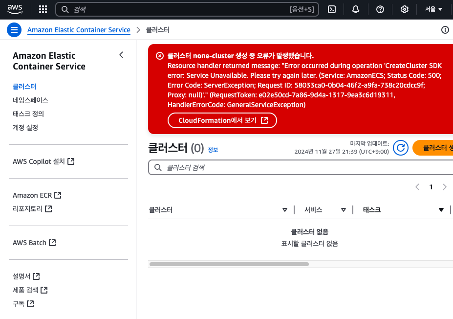Open the 정보 link beside 클러스터 heading

(x=213, y=150)
